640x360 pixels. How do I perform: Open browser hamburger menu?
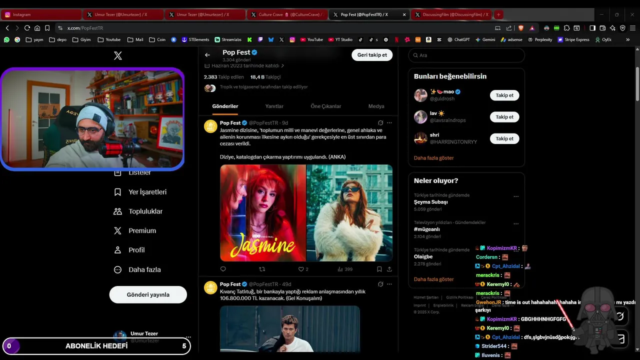pos(632,28)
